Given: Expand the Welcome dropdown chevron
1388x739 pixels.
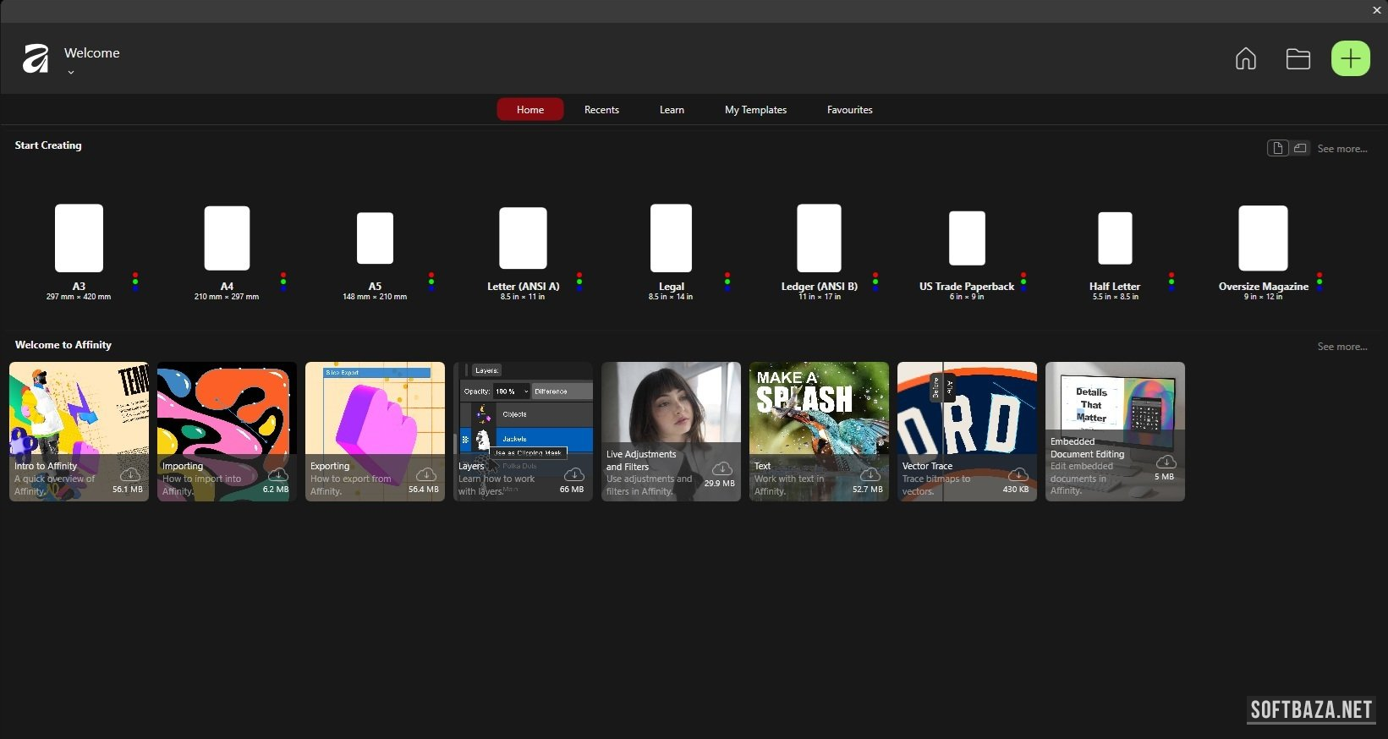Looking at the screenshot, I should pos(71,73).
